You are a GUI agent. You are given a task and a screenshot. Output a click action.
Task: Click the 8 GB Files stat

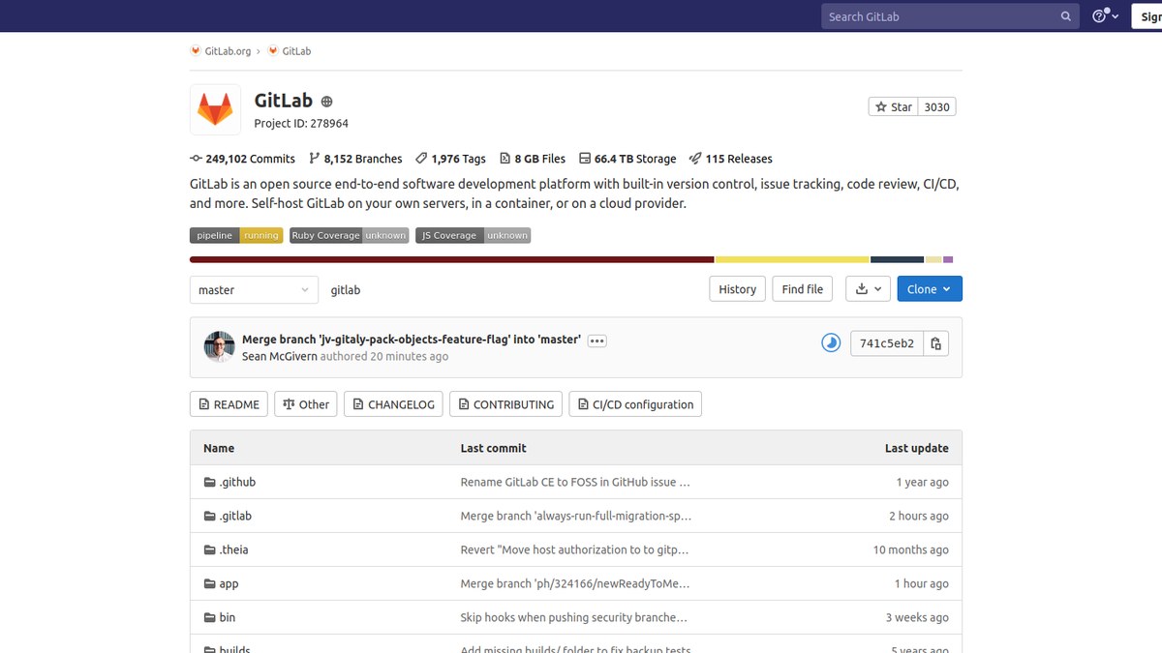533,159
